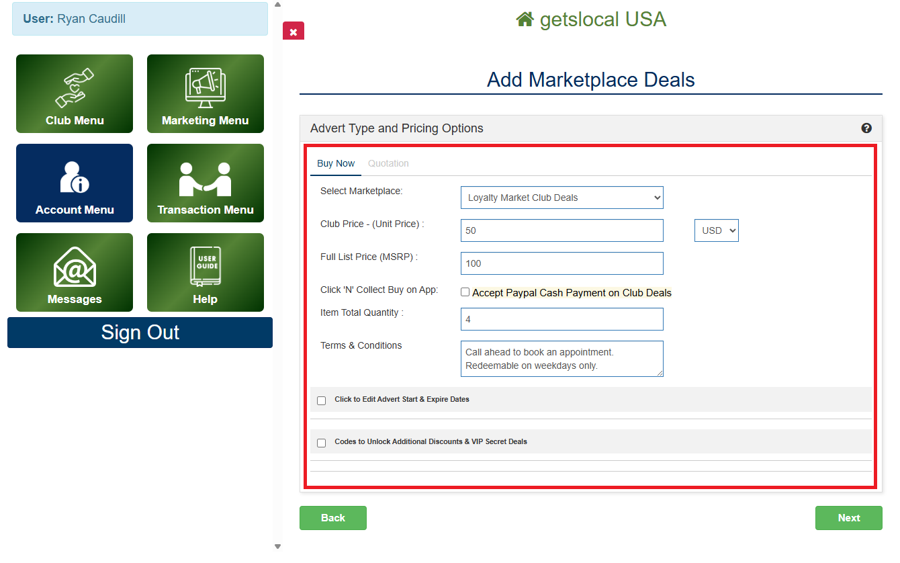The width and height of the screenshot is (900, 563).
Task: Open the Club Menu tile
Action: 75,93
